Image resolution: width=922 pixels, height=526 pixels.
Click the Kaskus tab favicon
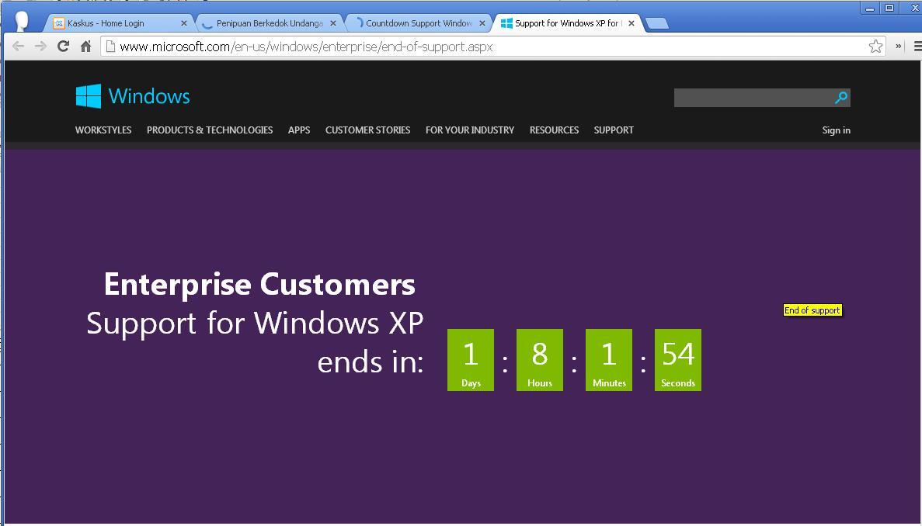coord(59,23)
